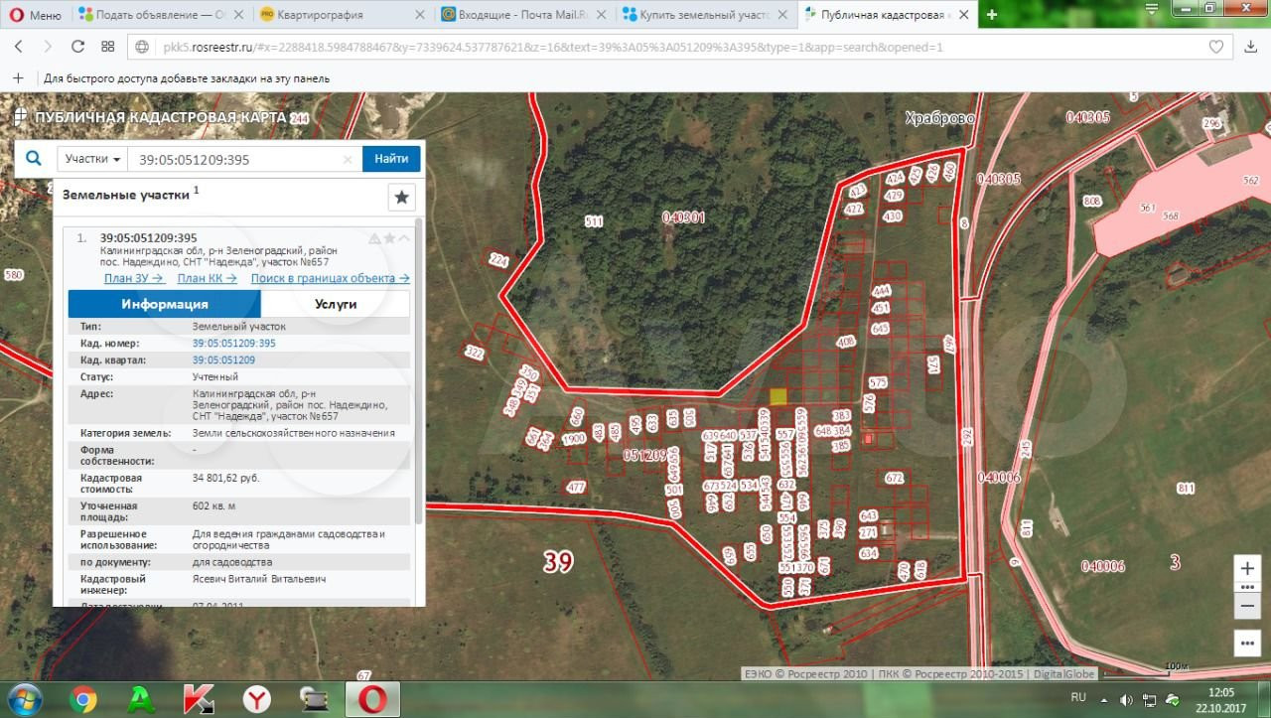Screen dimensions: 1271x718
Task: Open the План ЗУ link
Action: pyautogui.click(x=133, y=279)
